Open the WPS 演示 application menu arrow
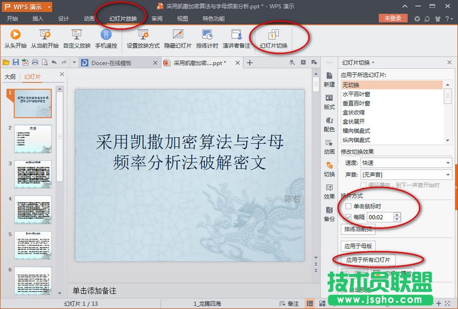 click(x=49, y=7)
